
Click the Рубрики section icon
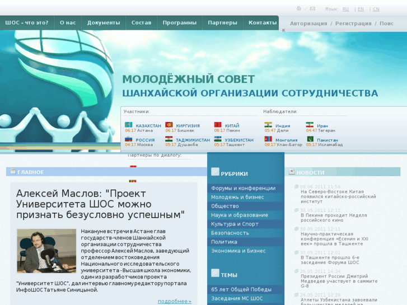point(215,172)
